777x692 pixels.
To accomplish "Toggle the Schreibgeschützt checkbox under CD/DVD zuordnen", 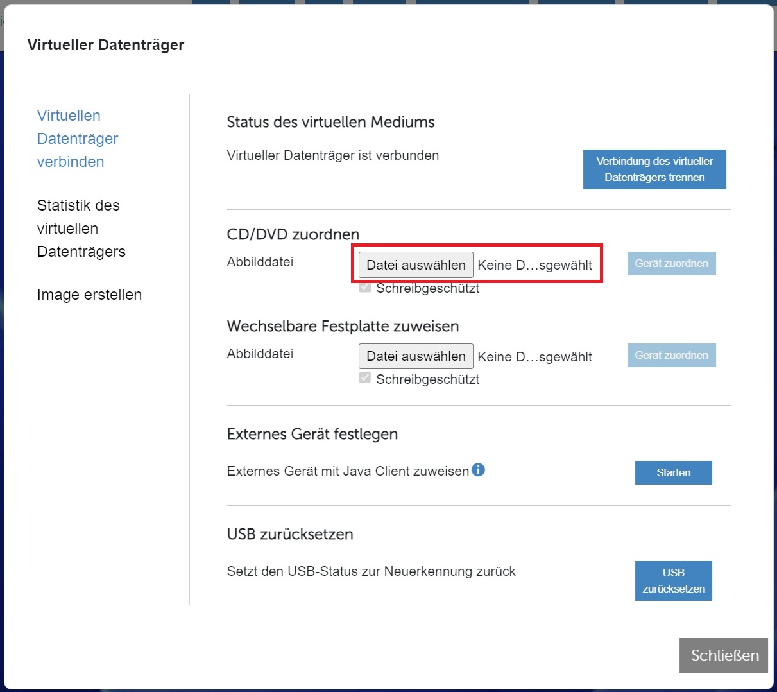I will click(365, 287).
